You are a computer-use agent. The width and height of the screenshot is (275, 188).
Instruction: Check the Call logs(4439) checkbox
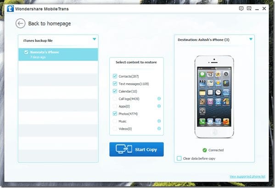pos(115,99)
